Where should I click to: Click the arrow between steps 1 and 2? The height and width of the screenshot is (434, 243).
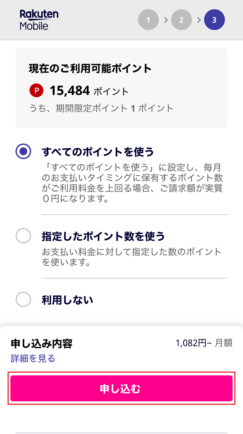click(165, 20)
